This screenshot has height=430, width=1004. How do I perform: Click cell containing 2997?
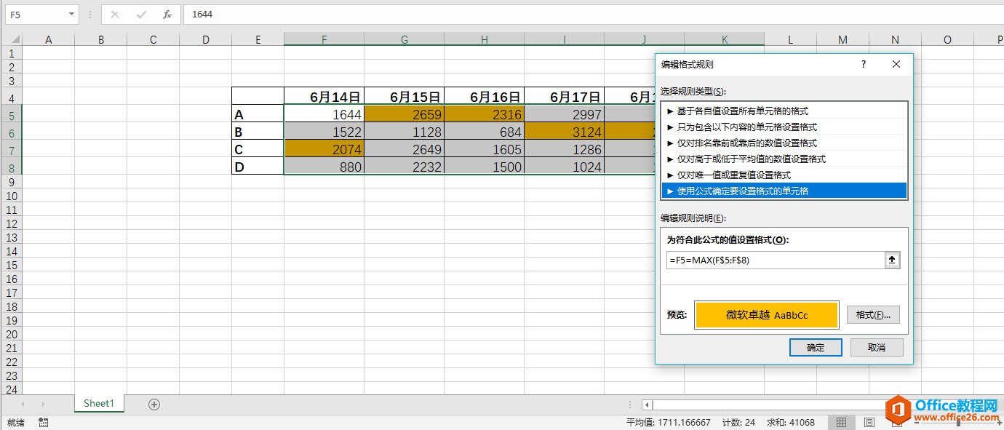[565, 114]
